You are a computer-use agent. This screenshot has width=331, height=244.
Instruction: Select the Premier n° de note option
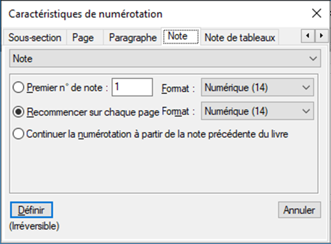click(x=19, y=87)
